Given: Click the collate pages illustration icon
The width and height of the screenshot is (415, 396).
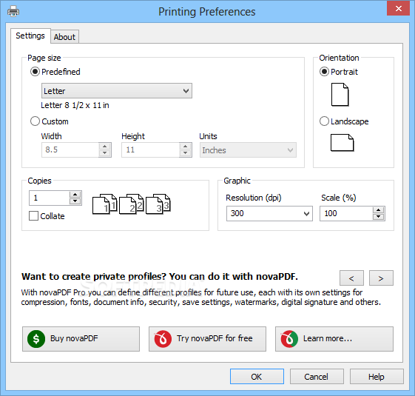Looking at the screenshot, I should pyautogui.click(x=131, y=204).
